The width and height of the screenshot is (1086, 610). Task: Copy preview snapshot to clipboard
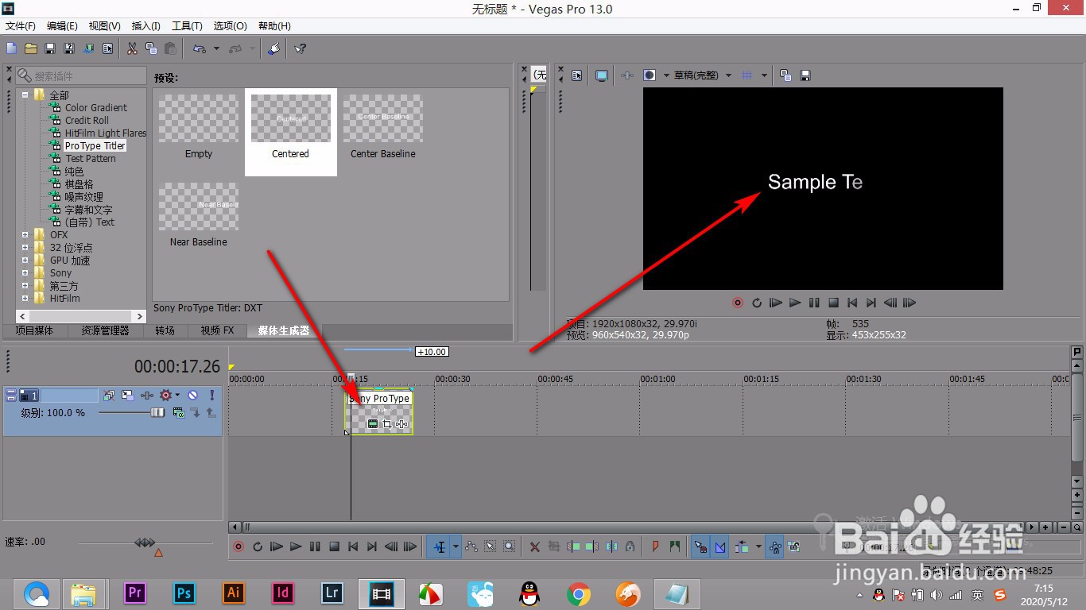point(785,75)
